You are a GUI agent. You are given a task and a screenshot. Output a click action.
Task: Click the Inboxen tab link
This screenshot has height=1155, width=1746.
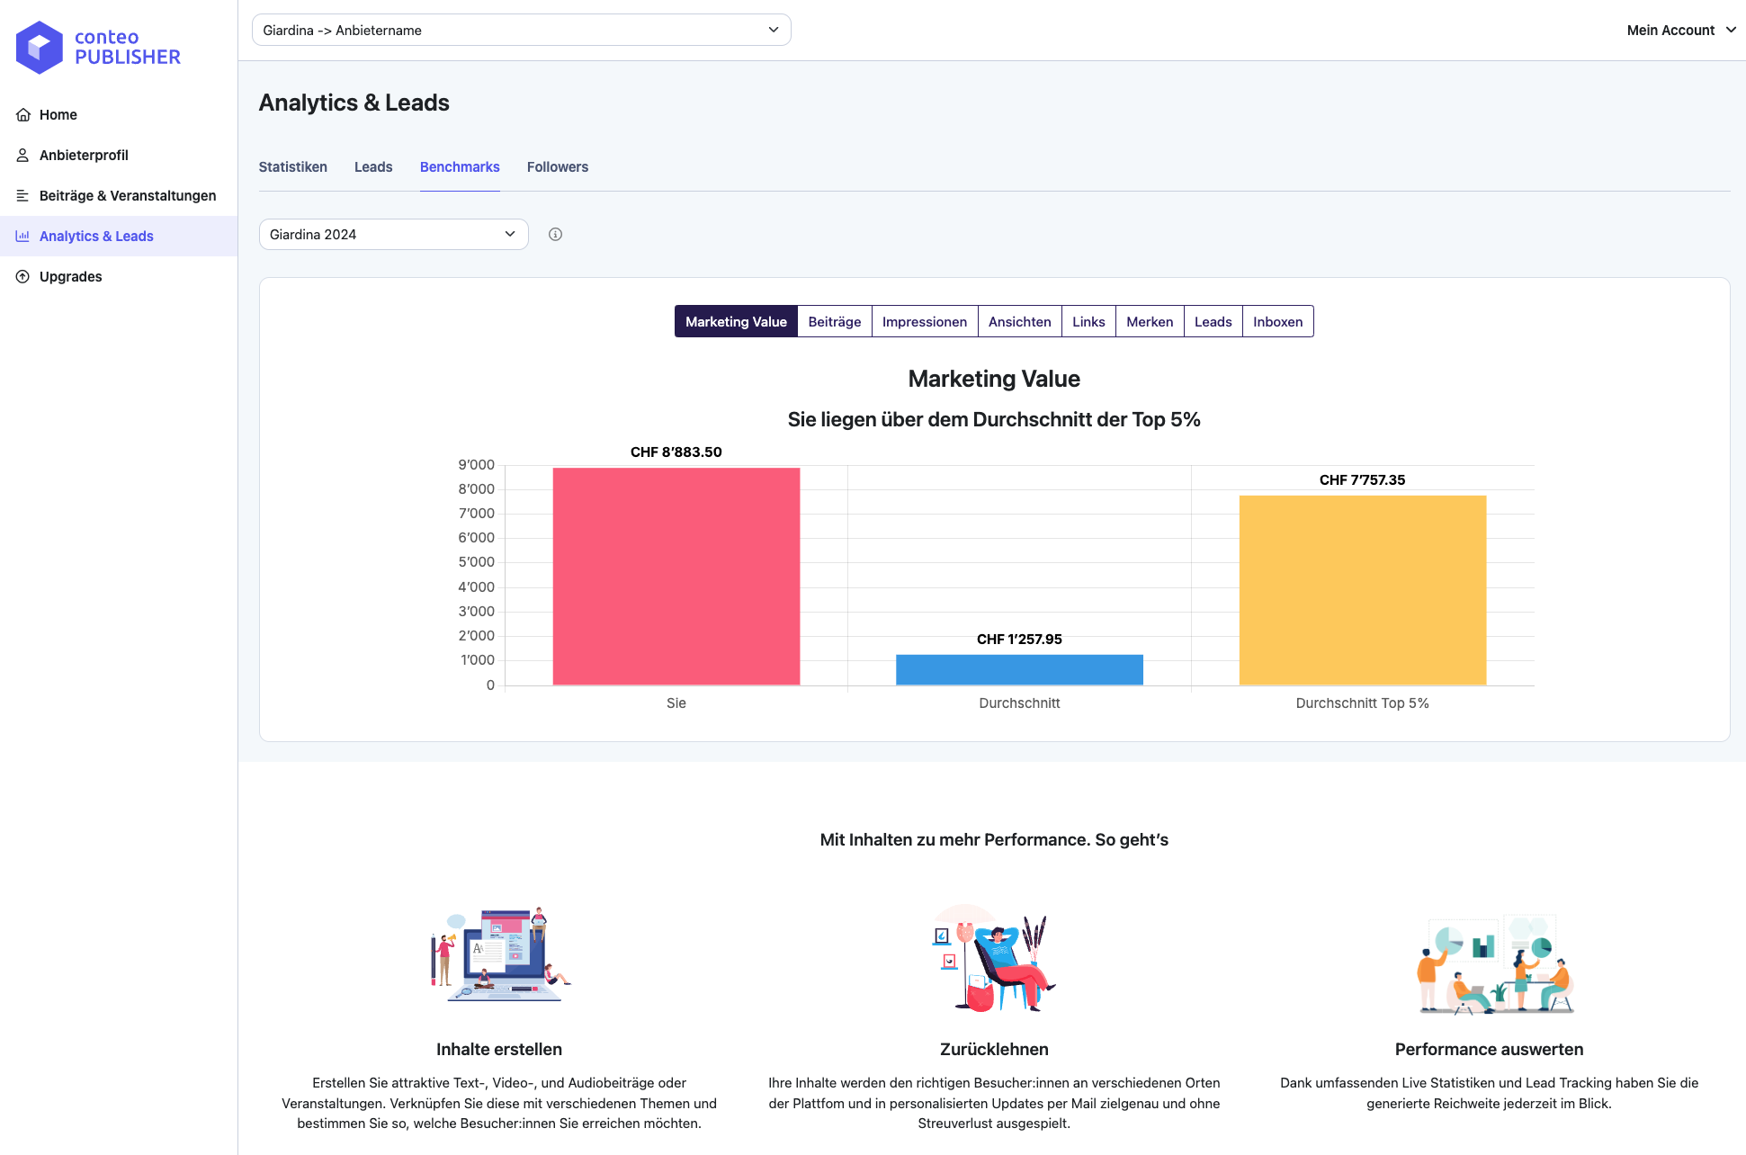[x=1278, y=321]
